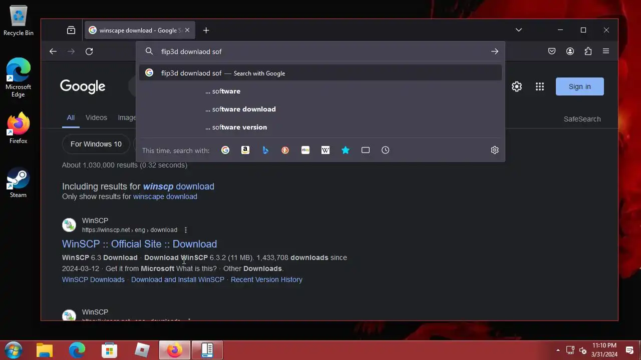
Task: Click into the address bar text field
Action: 320,51
